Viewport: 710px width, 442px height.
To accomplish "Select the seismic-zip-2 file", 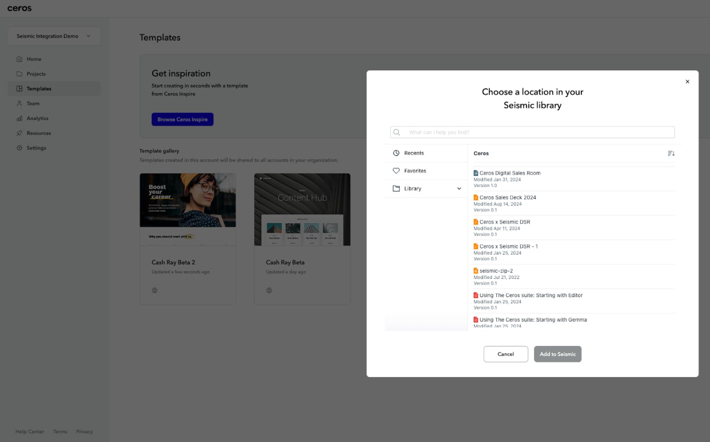I will 574,276.
